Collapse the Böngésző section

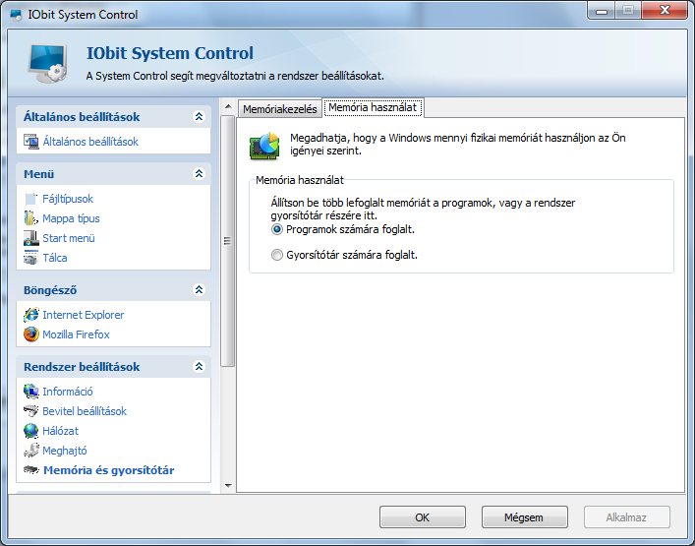pos(199,289)
